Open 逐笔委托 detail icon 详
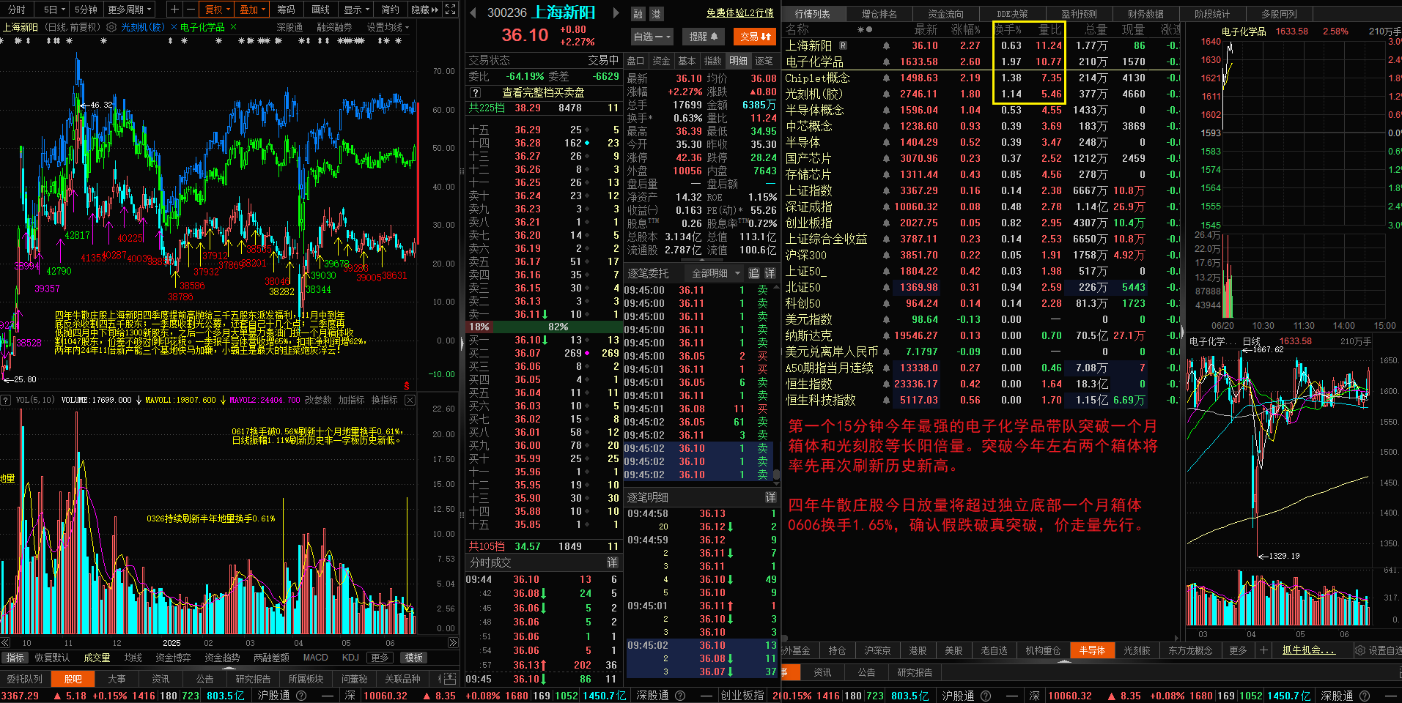The width and height of the screenshot is (1402, 703). pos(770,273)
